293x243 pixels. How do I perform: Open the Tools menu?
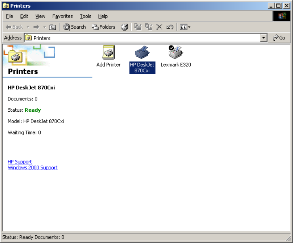tap(85, 16)
